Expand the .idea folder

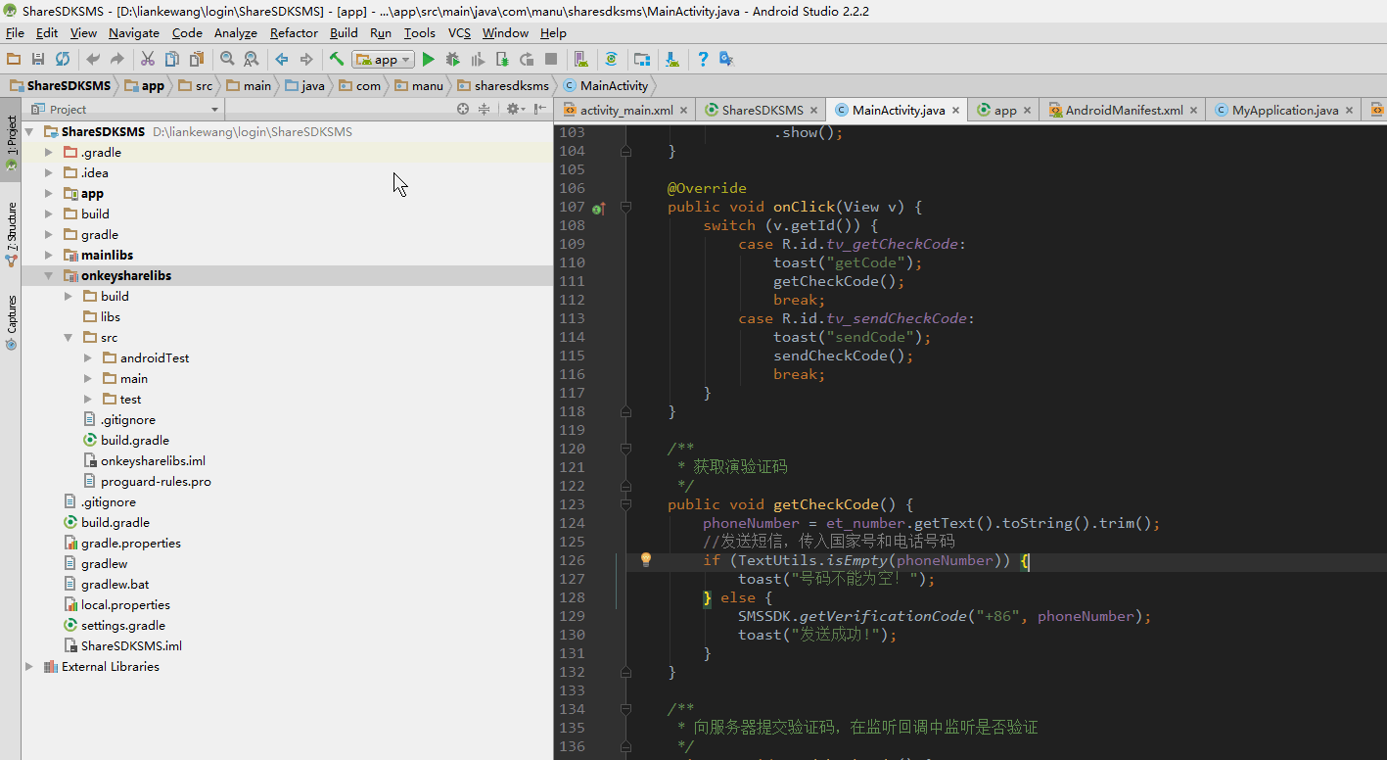(x=49, y=173)
